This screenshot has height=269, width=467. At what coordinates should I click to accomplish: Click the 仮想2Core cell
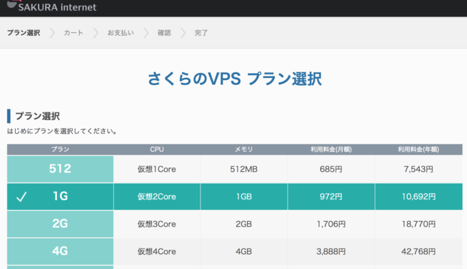pyautogui.click(x=157, y=196)
